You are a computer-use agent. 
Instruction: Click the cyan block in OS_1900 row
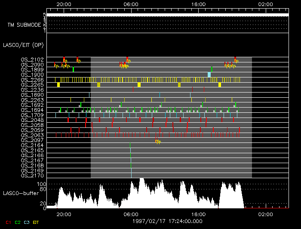(x=209, y=74)
